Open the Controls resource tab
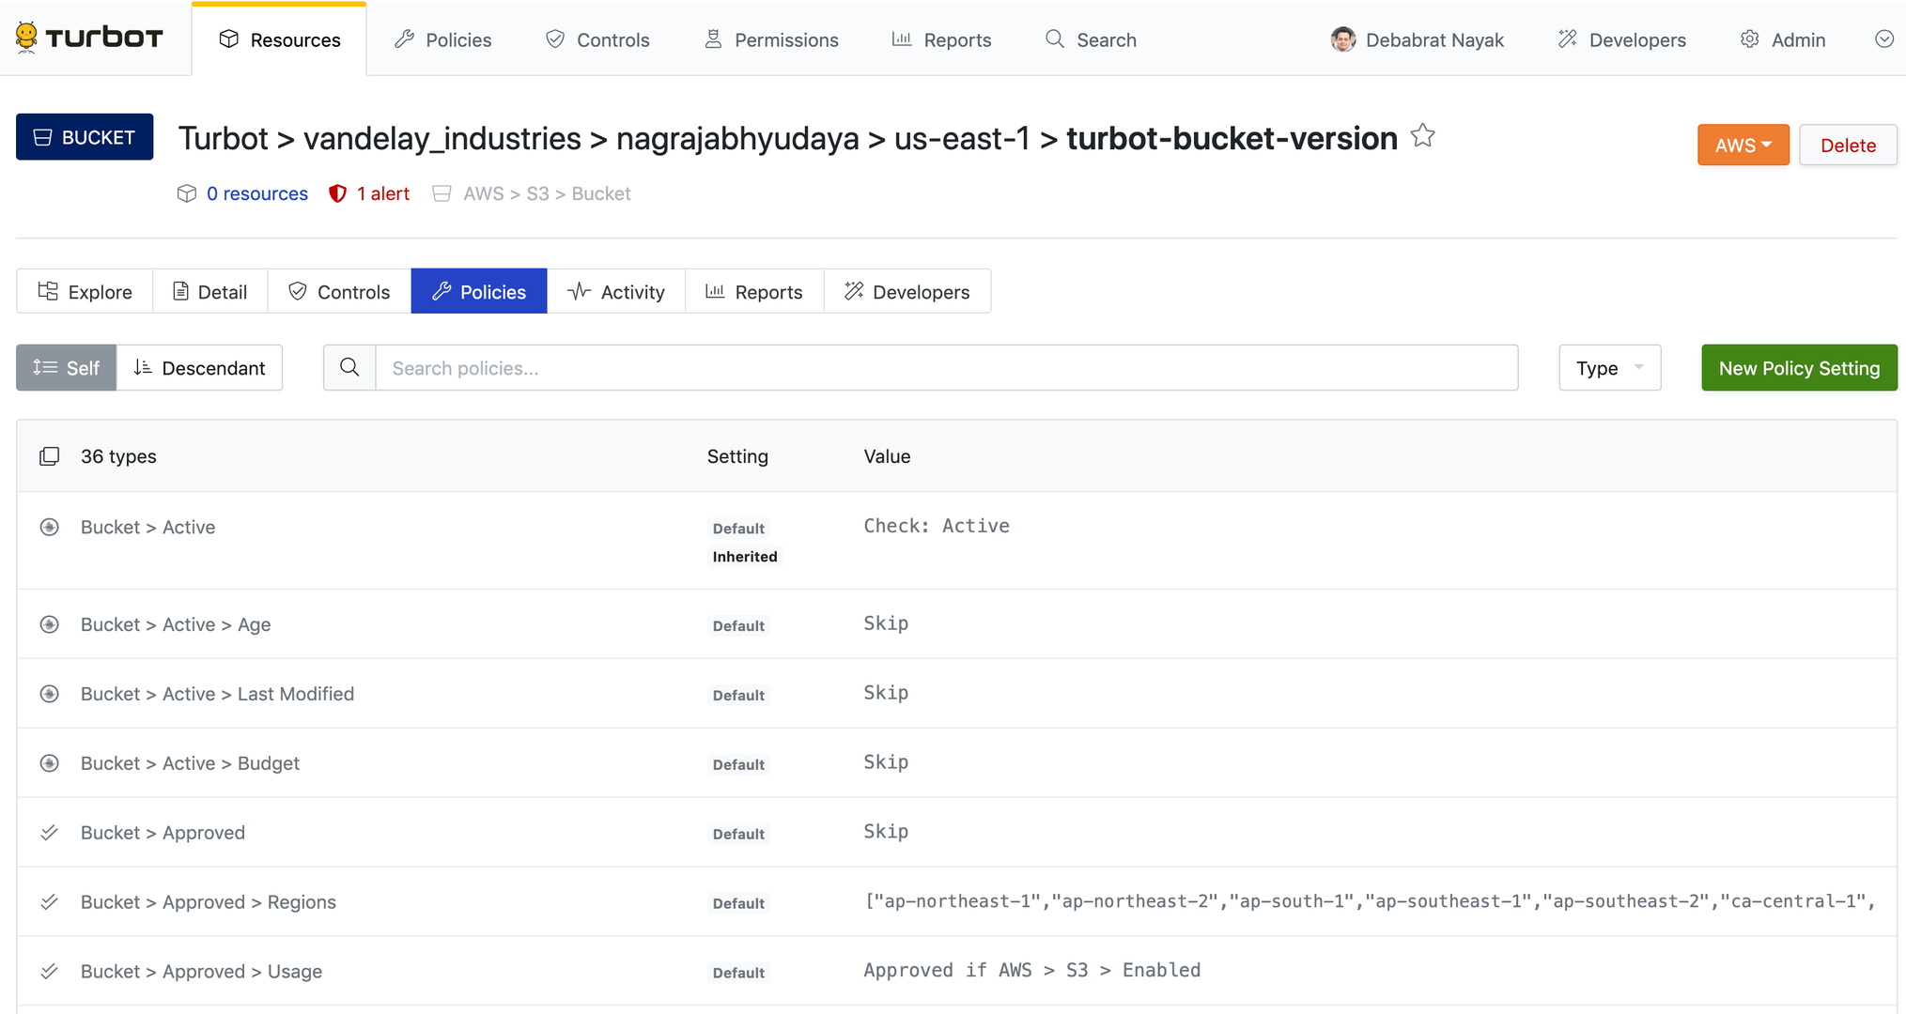The image size is (1906, 1014). coord(339,292)
